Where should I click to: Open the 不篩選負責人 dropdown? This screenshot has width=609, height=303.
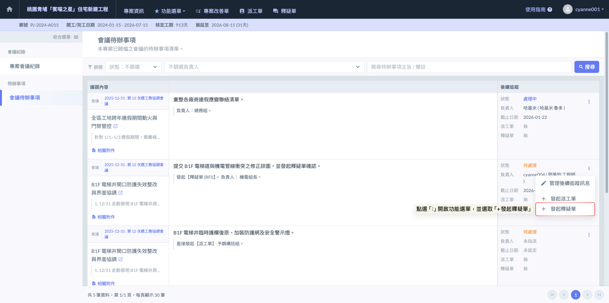coord(264,67)
